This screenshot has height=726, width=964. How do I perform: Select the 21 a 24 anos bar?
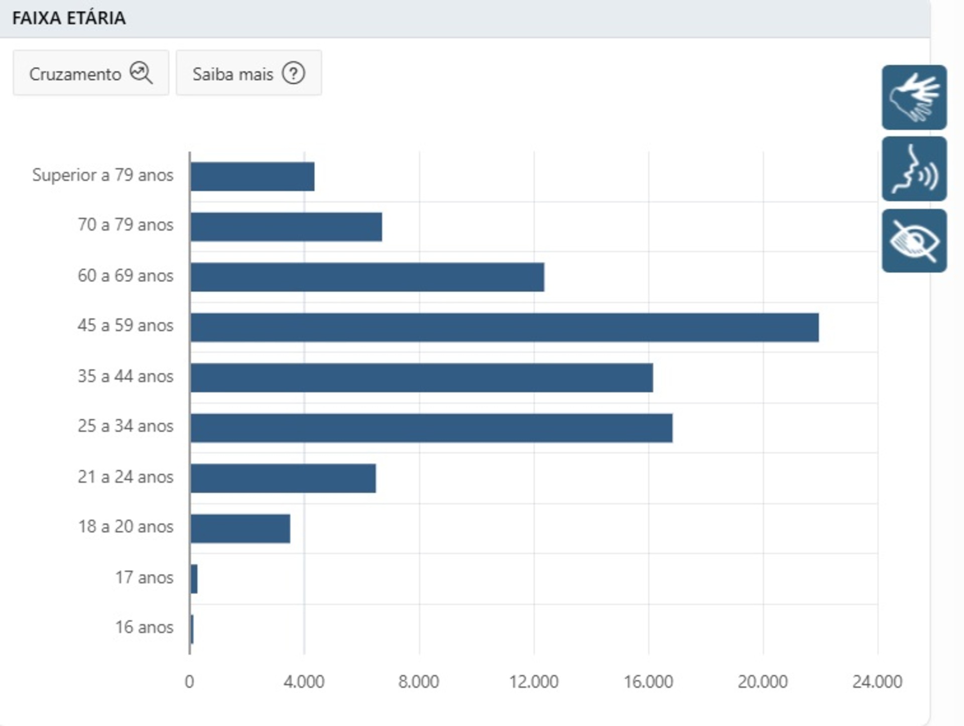[283, 478]
